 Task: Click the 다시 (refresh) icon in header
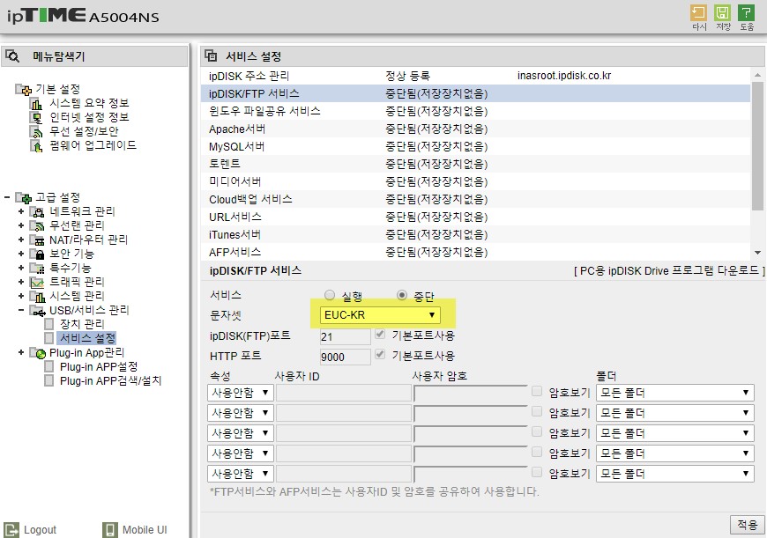[x=698, y=13]
